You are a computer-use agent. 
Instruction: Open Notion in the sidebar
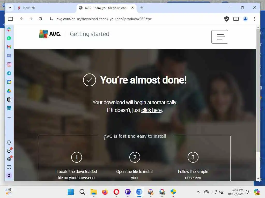(x=9, y=100)
